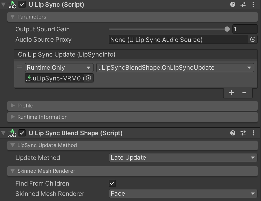Open object picker for Audio Source Proxy
Image resolution: width=261 pixels, height=201 pixels.
253,40
